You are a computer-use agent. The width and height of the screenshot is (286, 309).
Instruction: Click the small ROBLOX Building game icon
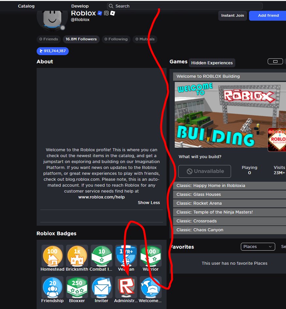point(277,140)
